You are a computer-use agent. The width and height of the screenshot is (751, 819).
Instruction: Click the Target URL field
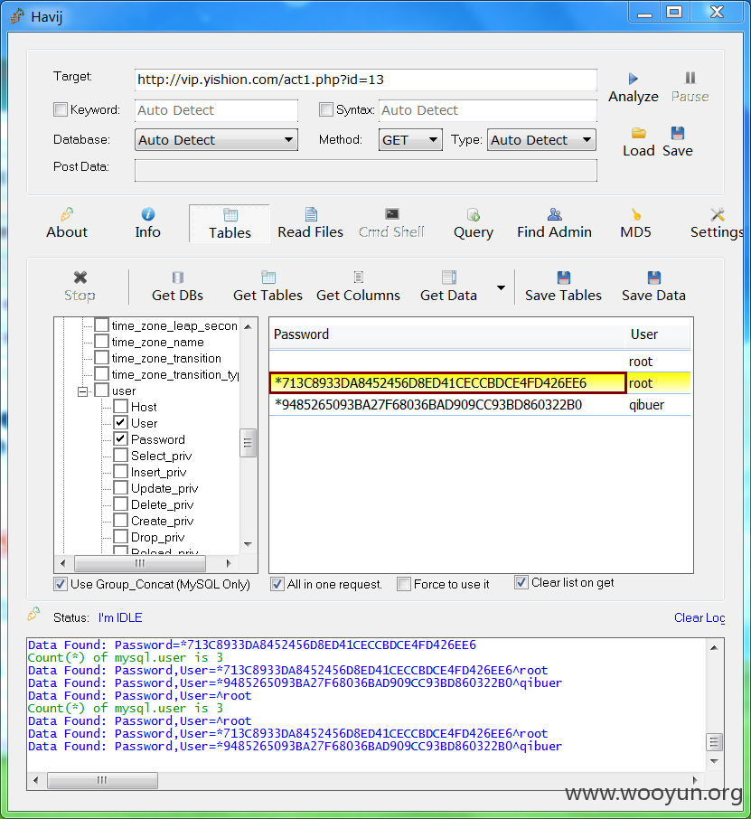click(x=366, y=80)
